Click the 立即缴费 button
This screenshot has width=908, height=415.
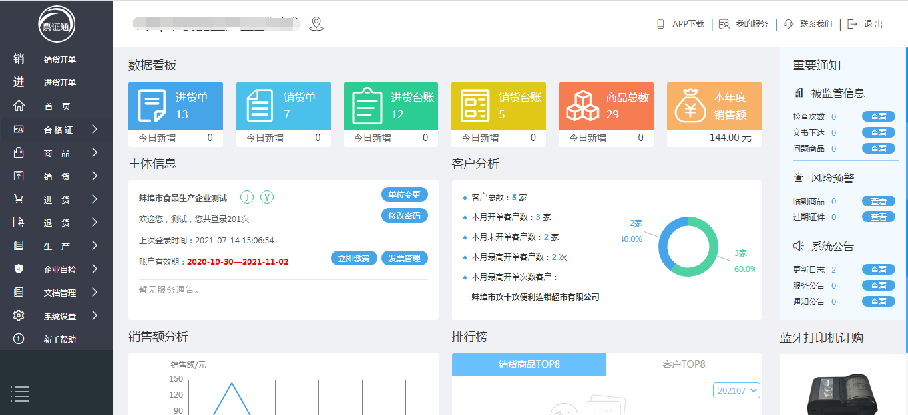(x=354, y=258)
